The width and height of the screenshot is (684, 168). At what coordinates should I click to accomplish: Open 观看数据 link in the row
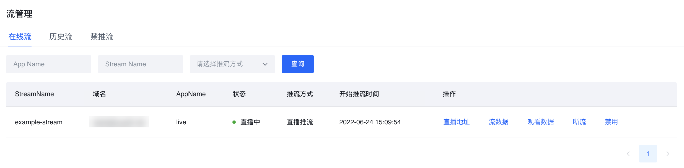click(x=541, y=122)
